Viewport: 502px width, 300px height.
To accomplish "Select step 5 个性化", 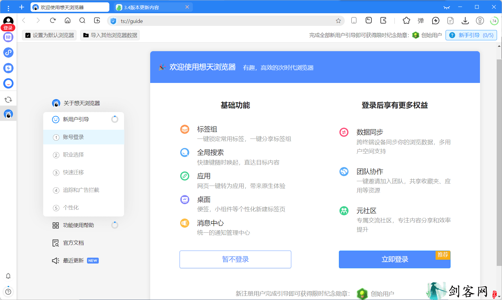I will click(x=84, y=208).
